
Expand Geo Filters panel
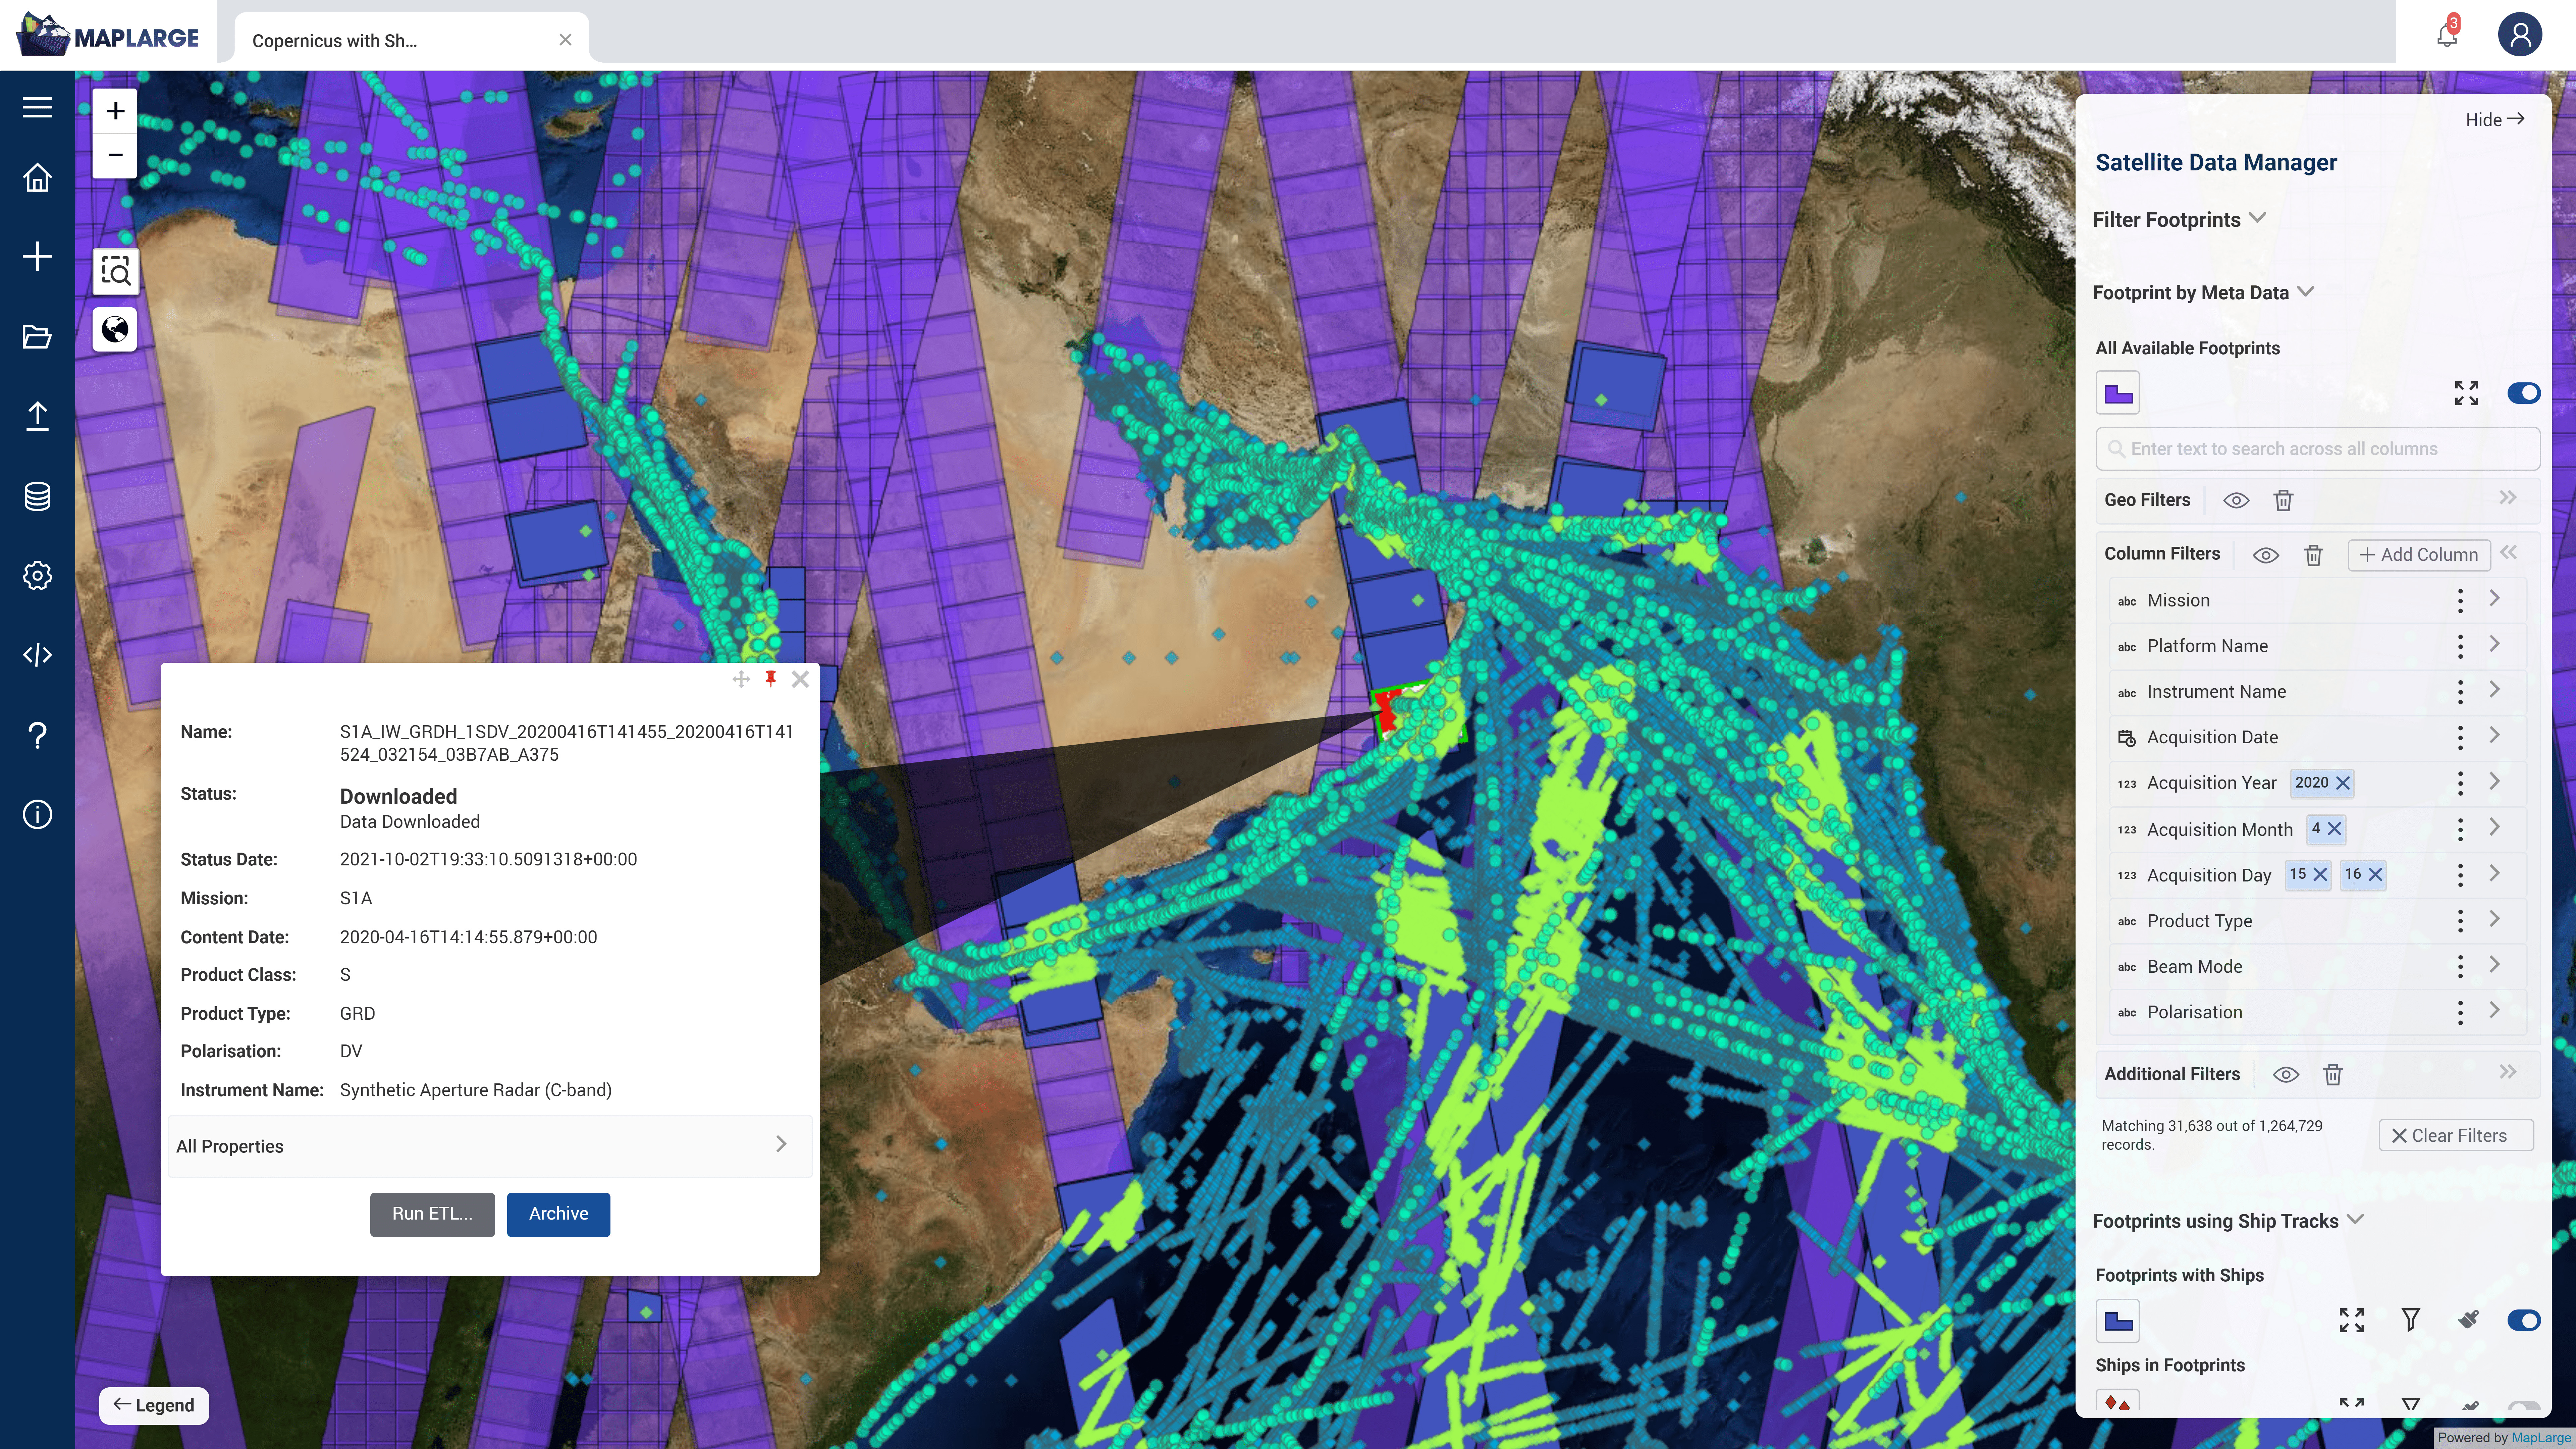point(2508,498)
